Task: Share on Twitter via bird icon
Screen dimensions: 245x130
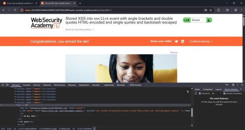Action: point(177,42)
